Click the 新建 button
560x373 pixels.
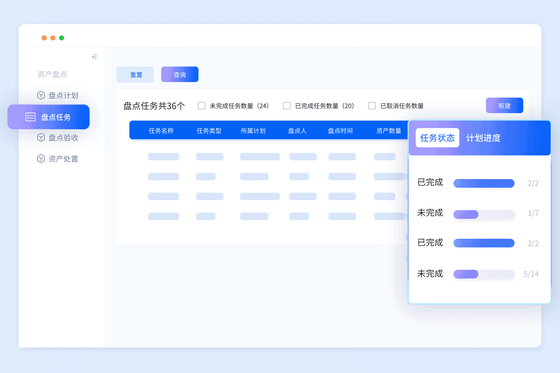pos(505,105)
